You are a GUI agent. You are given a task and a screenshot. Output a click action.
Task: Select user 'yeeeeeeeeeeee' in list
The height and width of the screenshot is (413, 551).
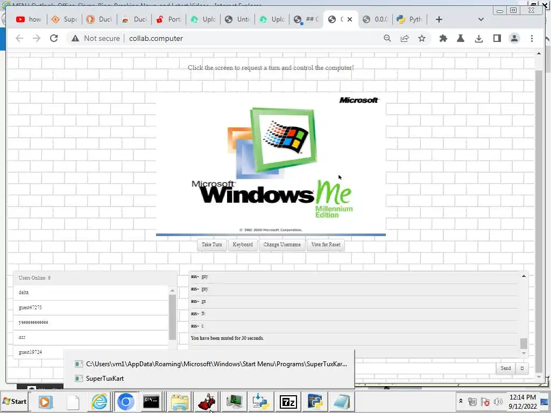pyautogui.click(x=91, y=322)
